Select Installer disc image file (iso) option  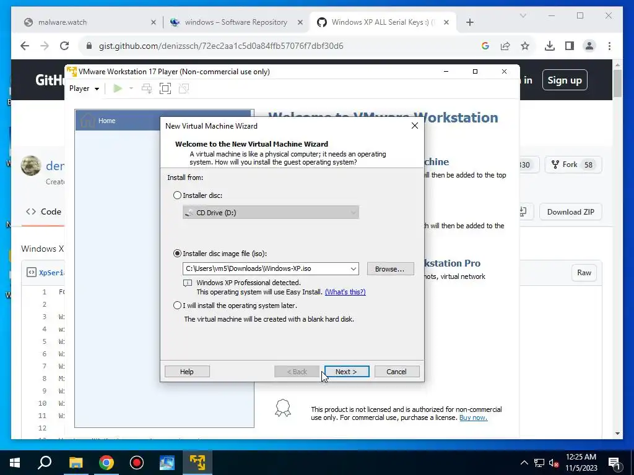click(177, 254)
